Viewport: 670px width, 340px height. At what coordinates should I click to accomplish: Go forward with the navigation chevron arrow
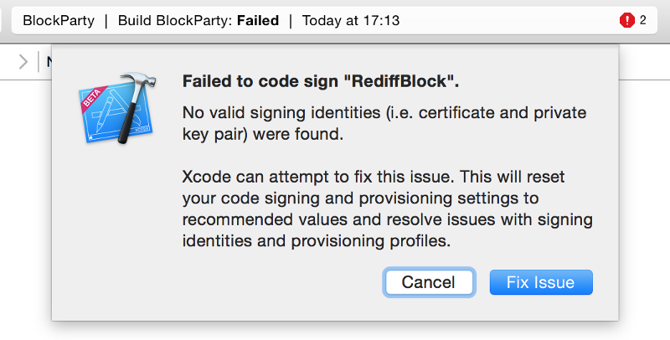(23, 62)
